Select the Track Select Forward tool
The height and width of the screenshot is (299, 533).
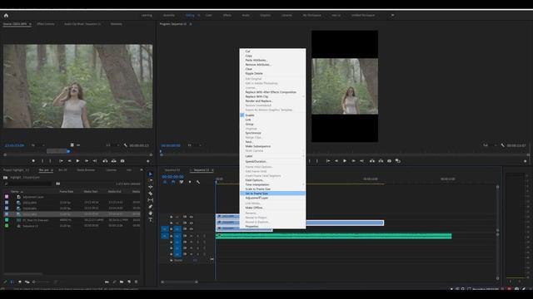[x=151, y=181]
